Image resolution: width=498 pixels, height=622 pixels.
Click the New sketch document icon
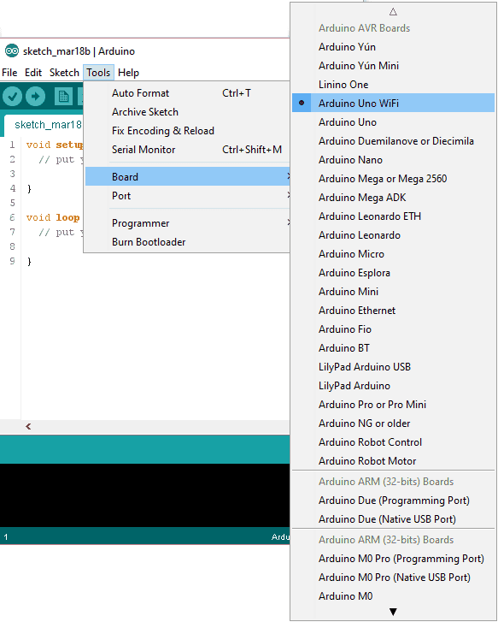(x=63, y=97)
